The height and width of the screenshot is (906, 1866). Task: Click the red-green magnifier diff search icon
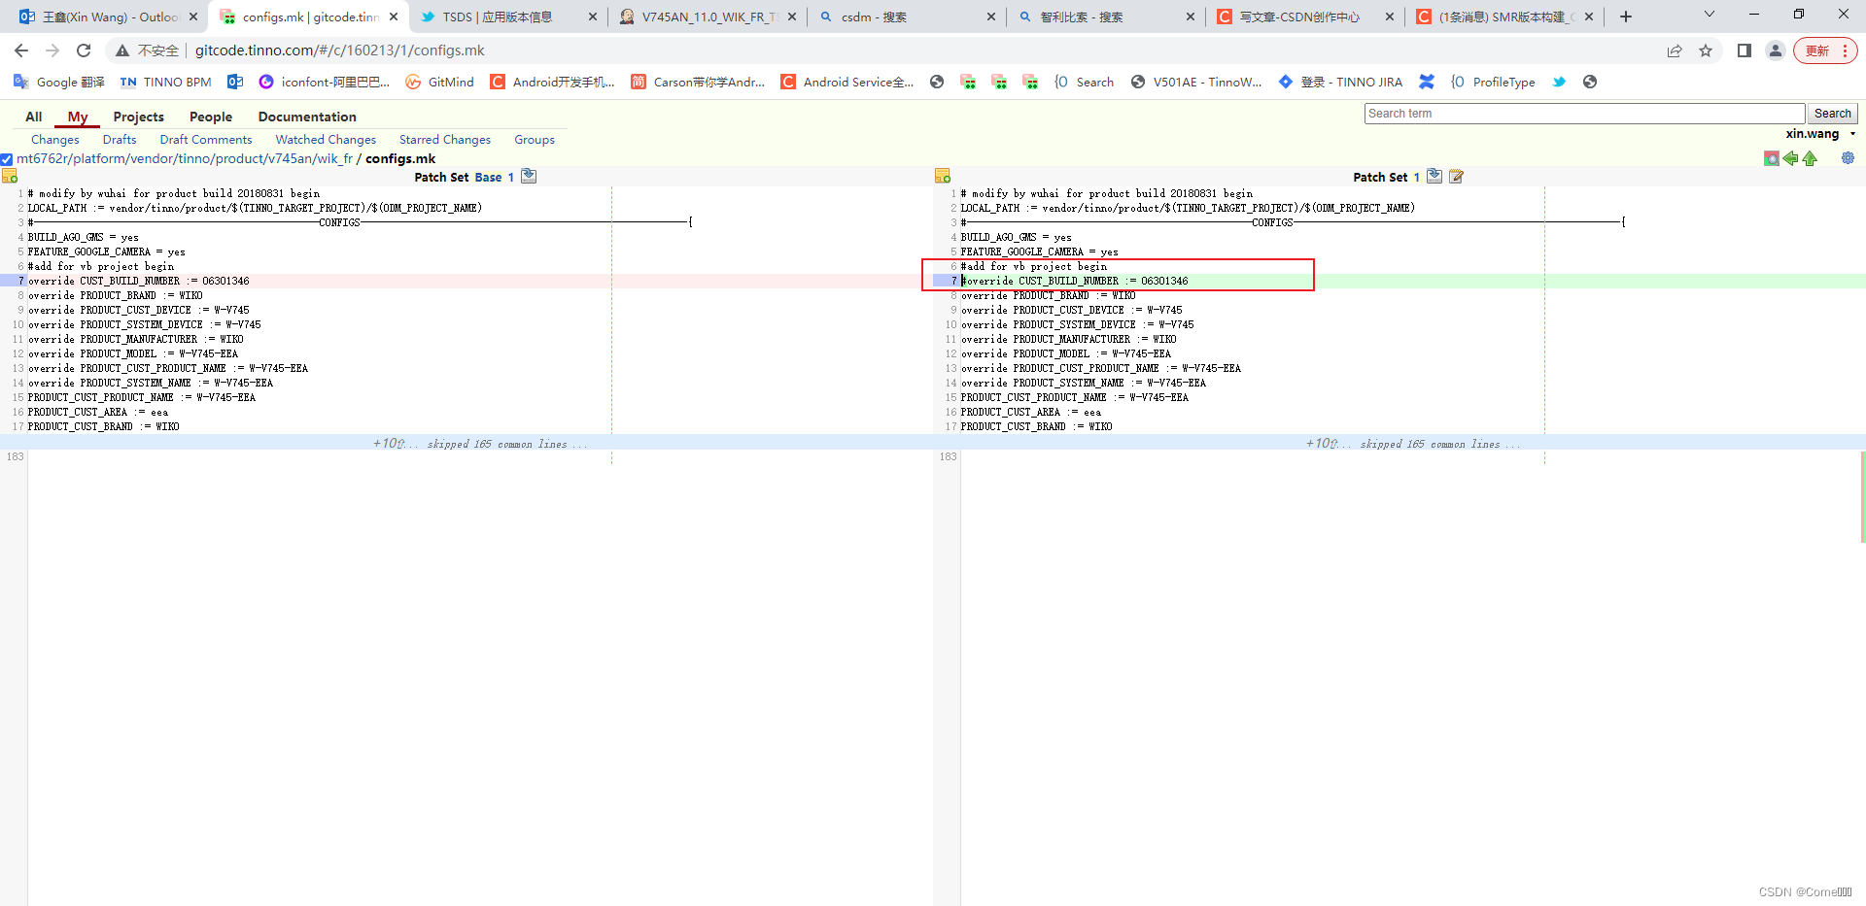coord(1772,158)
